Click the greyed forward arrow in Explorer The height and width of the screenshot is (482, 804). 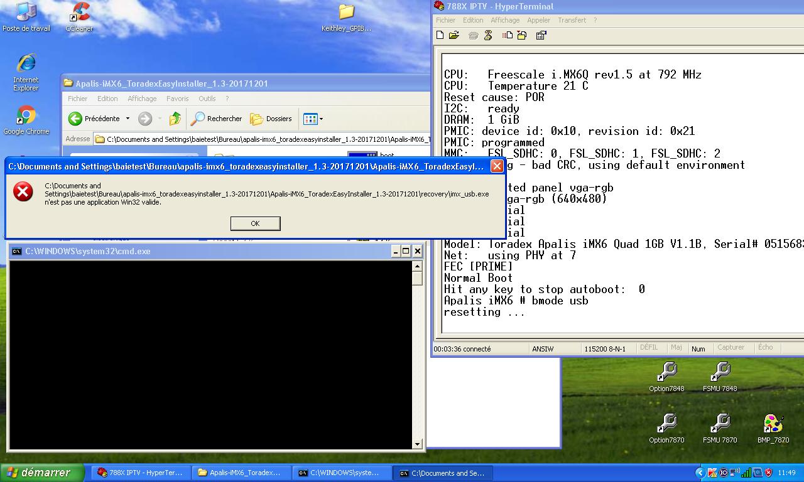(145, 119)
